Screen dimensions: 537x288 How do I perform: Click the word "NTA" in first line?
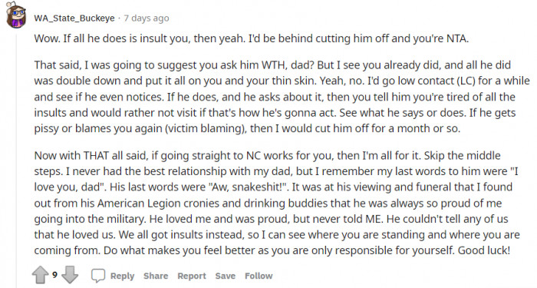coord(456,38)
